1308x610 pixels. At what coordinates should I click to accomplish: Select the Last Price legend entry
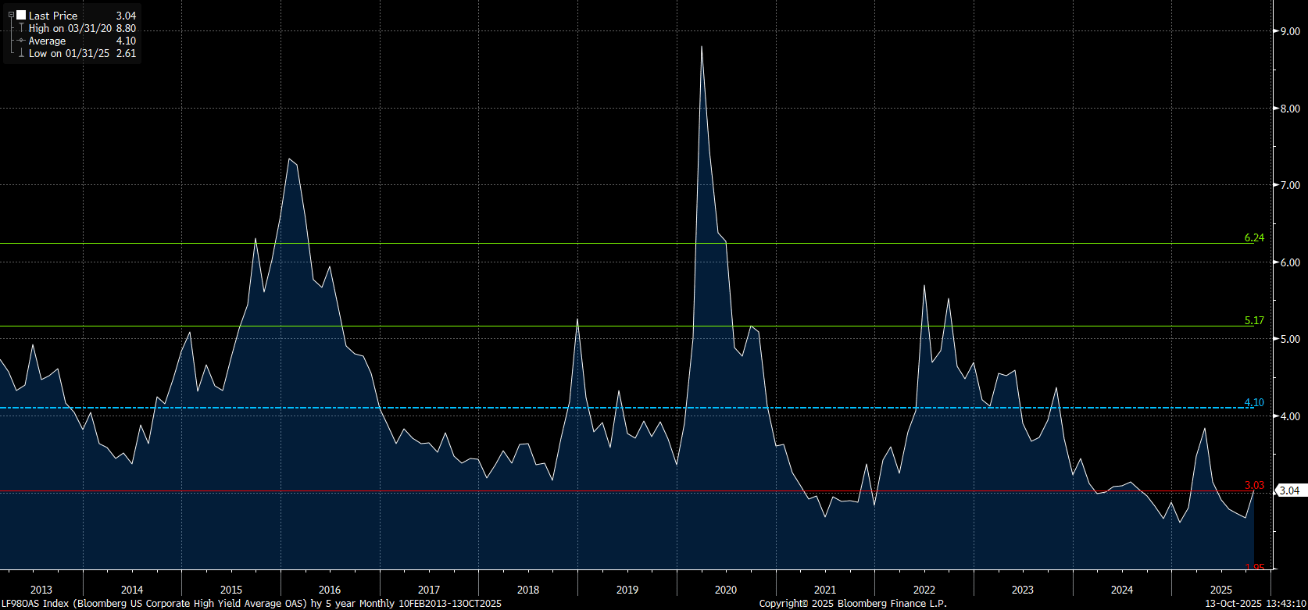(x=53, y=16)
